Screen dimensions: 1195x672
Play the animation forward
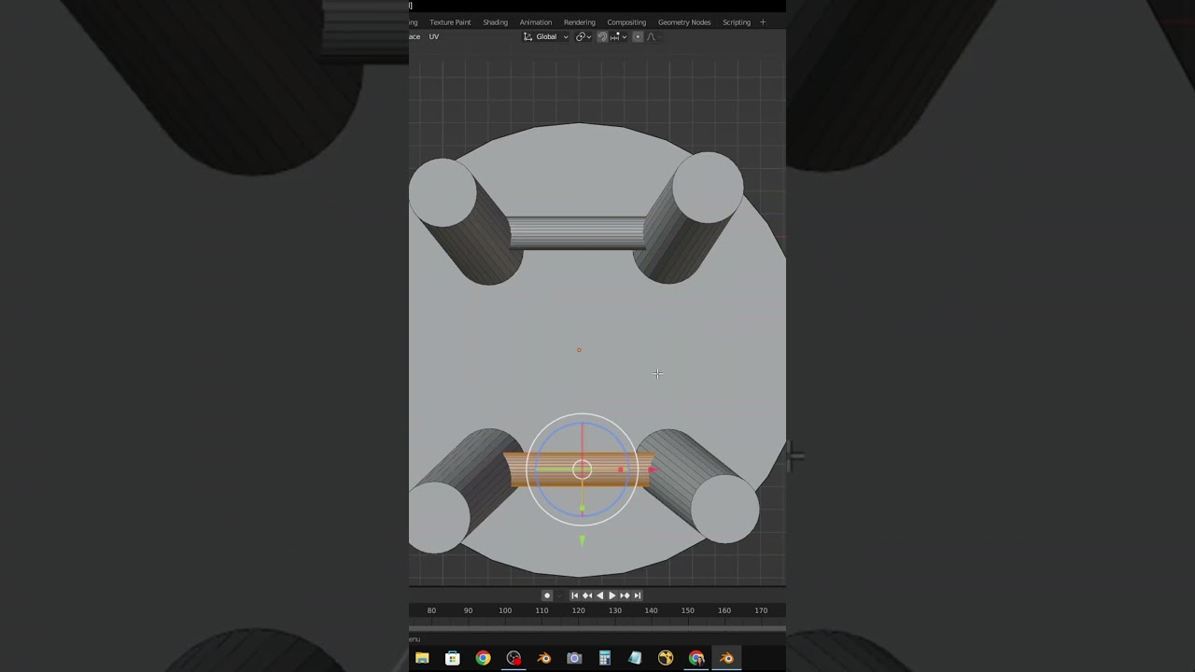coord(612,595)
